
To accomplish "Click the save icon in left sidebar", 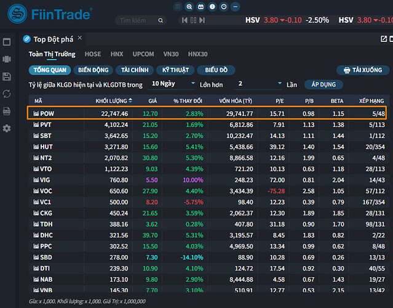I will click(7, 76).
